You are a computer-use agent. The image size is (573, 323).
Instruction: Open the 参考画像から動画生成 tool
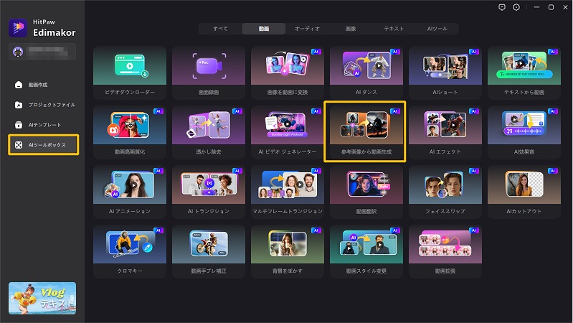(365, 131)
